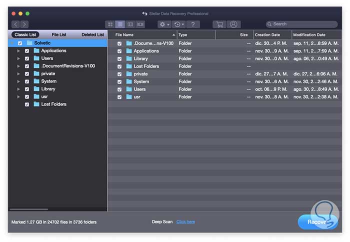Uncheck Lost Folders row in file list

[x=119, y=66]
